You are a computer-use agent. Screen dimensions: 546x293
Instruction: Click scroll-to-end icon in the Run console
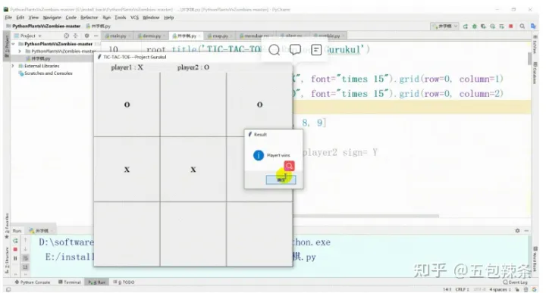tap(25, 267)
